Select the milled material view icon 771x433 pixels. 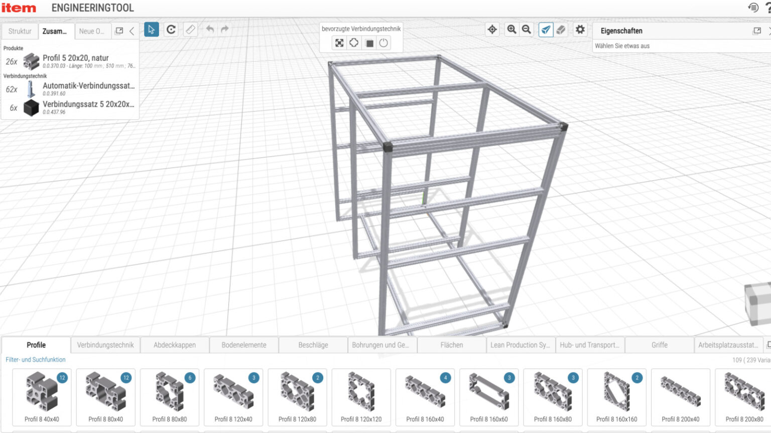(561, 30)
